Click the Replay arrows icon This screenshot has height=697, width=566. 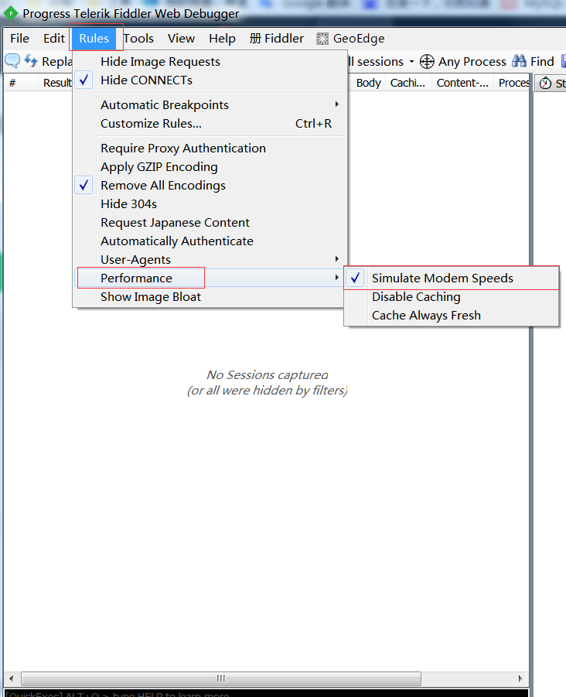coord(31,61)
